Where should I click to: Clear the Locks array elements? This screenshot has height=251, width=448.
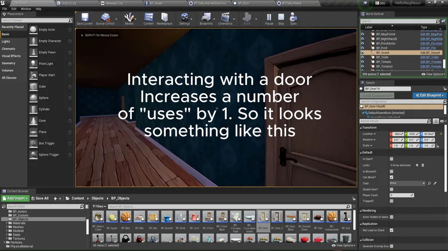(423, 165)
